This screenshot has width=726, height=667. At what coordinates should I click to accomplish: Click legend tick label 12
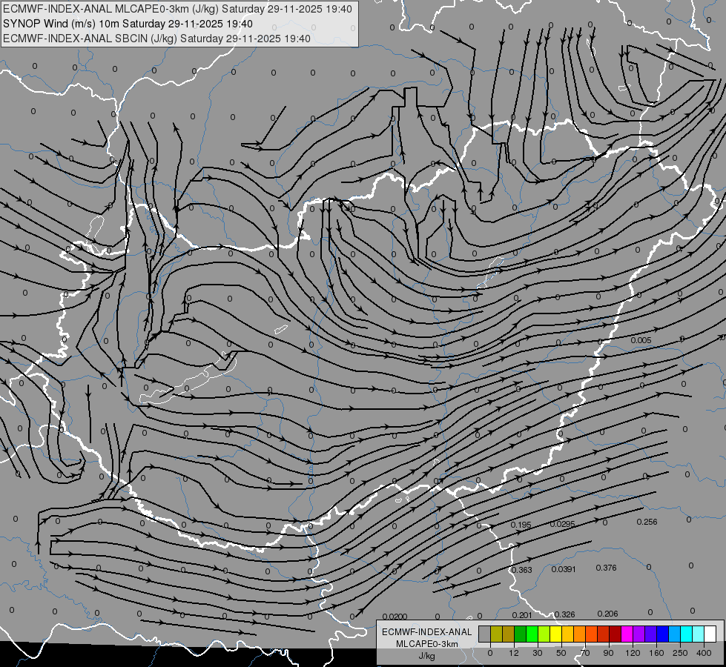(x=514, y=653)
